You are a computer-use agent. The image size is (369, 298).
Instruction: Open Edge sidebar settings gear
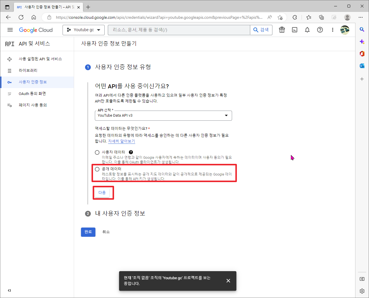362,291
